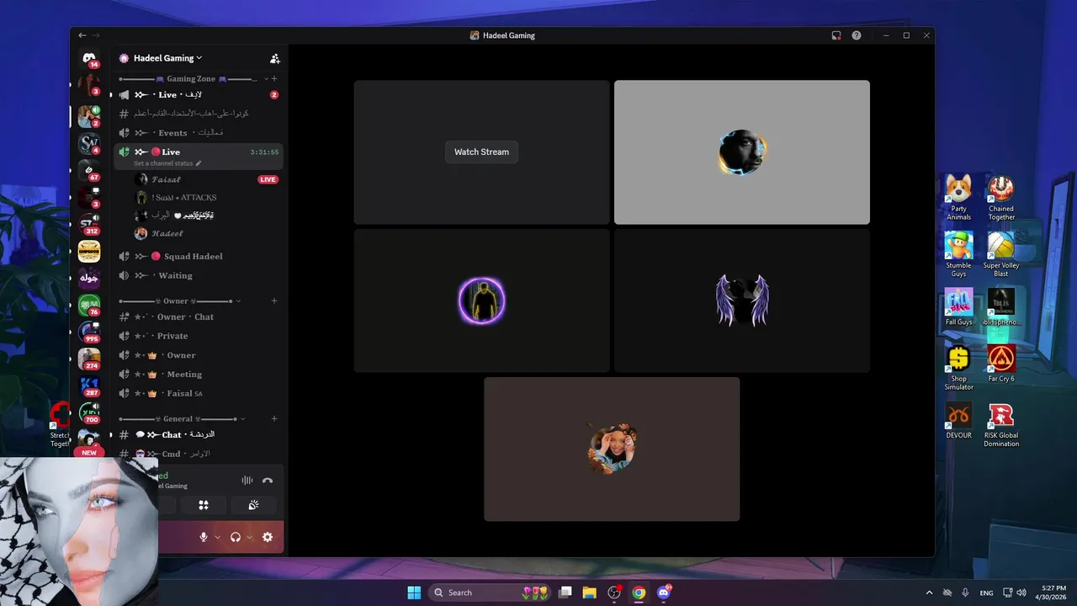The width and height of the screenshot is (1077, 606).
Task: Open the activities button in voice panel
Action: pyautogui.click(x=203, y=505)
